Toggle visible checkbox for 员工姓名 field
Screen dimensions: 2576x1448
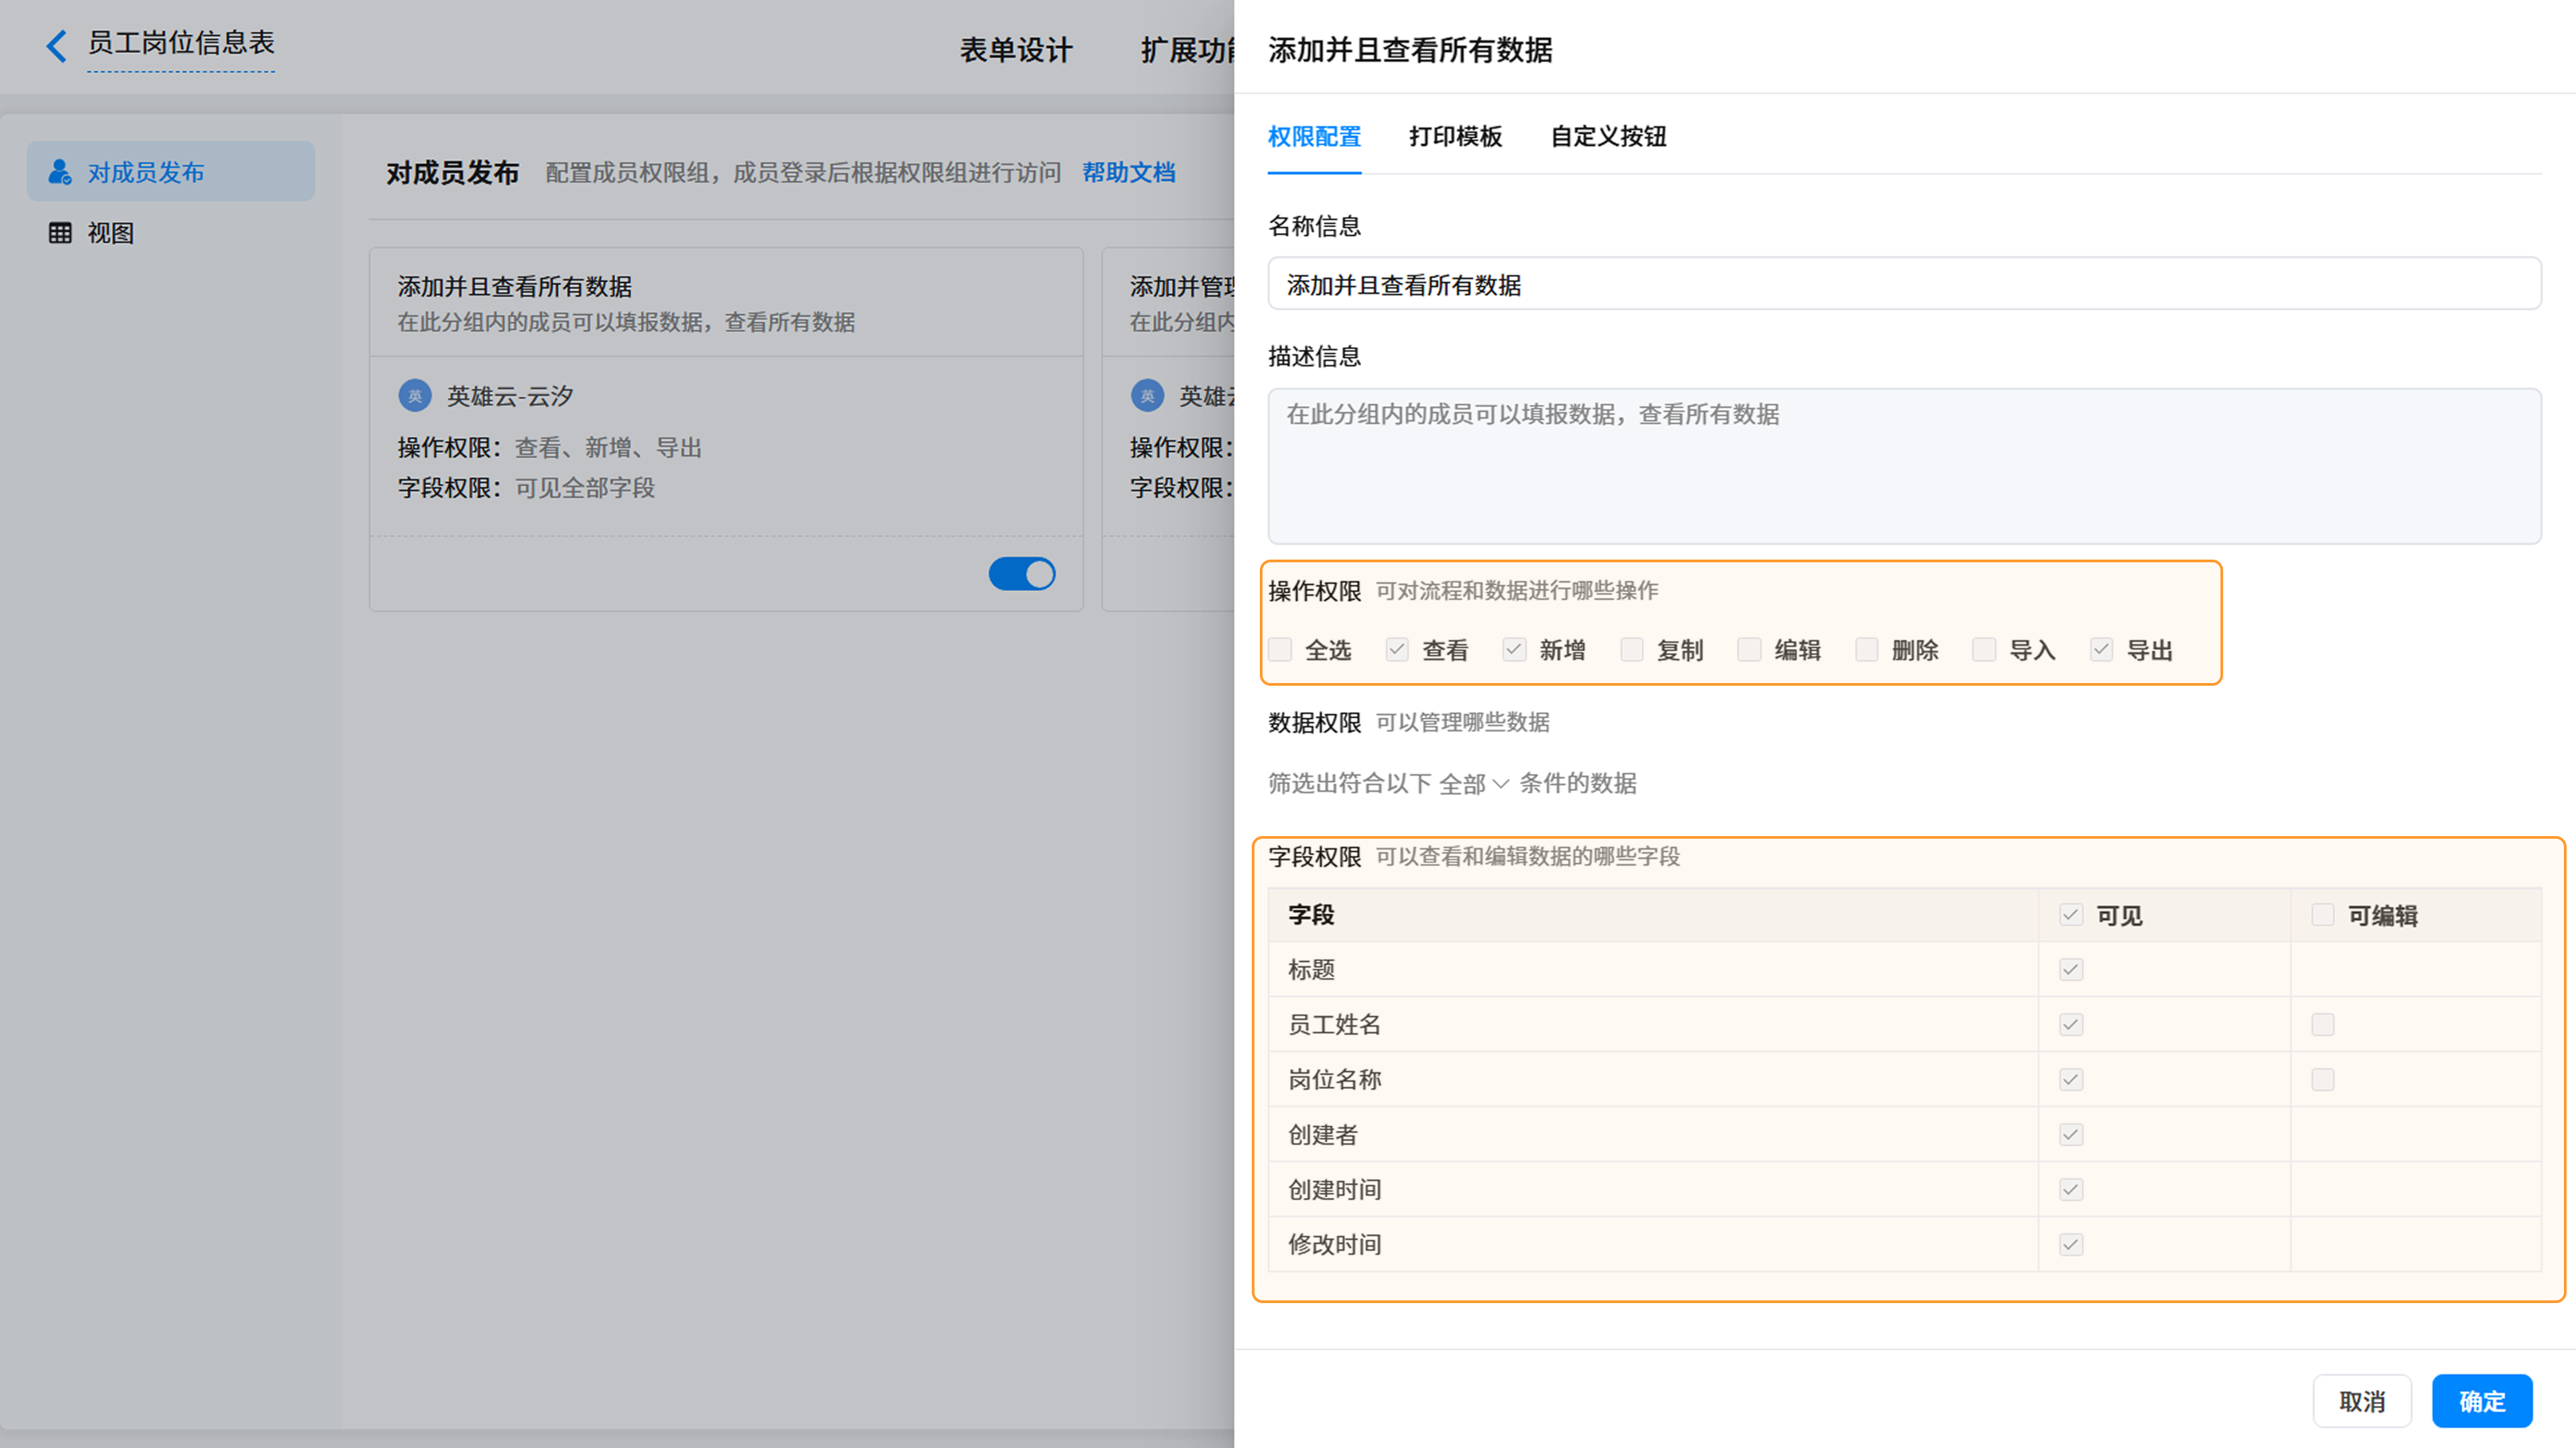pos(2071,1025)
